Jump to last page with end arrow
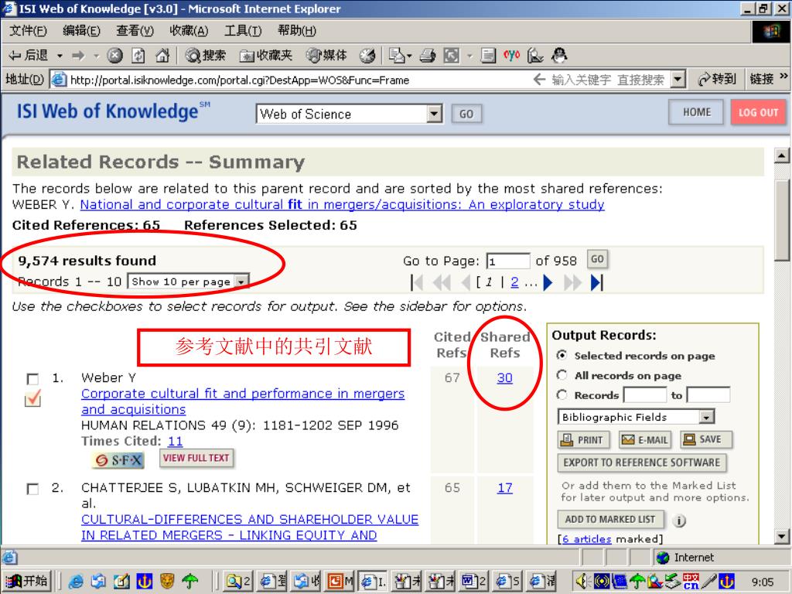This screenshot has height=594, width=792. (596, 282)
